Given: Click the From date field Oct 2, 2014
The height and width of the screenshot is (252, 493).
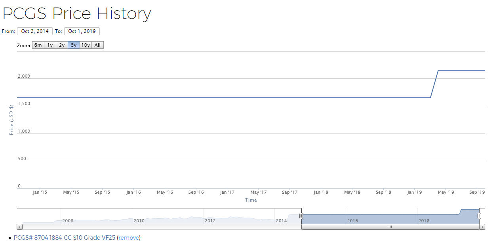Looking at the screenshot, I should pyautogui.click(x=35, y=31).
